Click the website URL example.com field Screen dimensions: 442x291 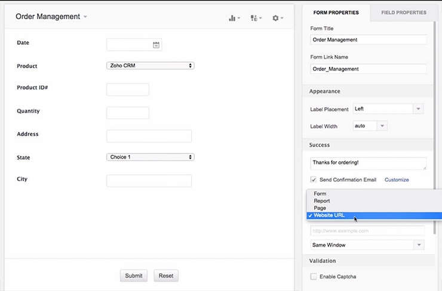coord(367,231)
